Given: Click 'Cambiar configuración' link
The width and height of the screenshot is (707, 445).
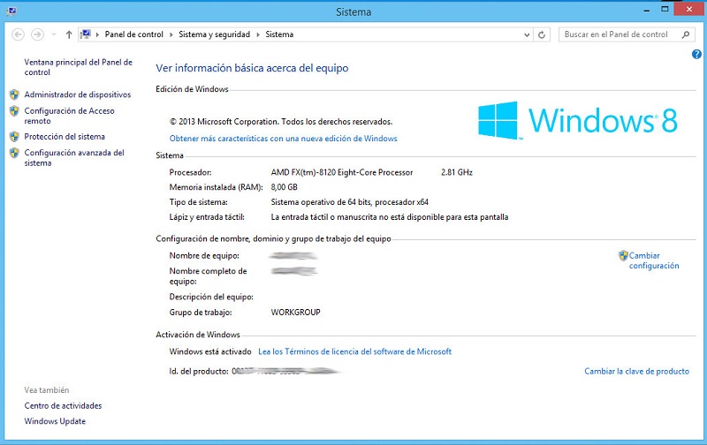Looking at the screenshot, I should point(654,260).
